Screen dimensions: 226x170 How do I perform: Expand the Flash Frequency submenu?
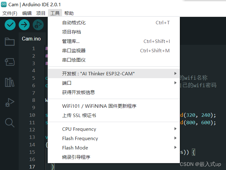(x=114, y=139)
